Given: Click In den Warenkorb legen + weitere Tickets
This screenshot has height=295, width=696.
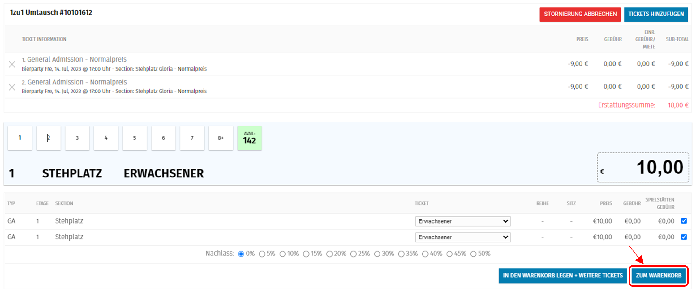Looking at the screenshot, I should pos(562,276).
